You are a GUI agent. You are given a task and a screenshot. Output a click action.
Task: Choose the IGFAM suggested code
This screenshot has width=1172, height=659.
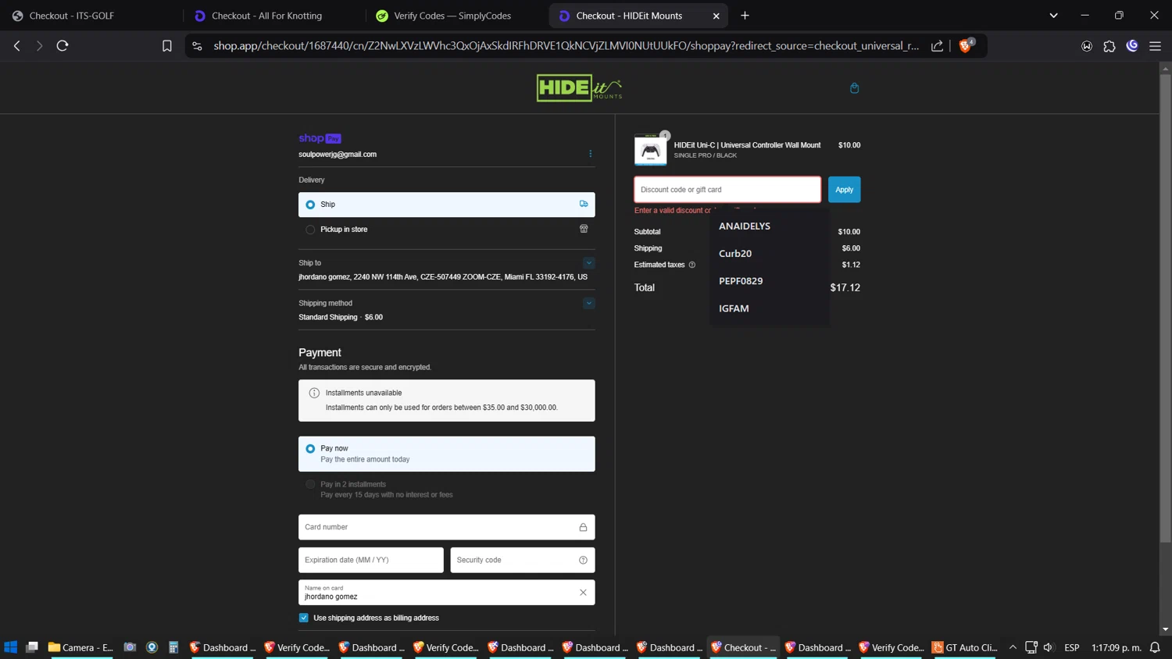click(x=769, y=308)
